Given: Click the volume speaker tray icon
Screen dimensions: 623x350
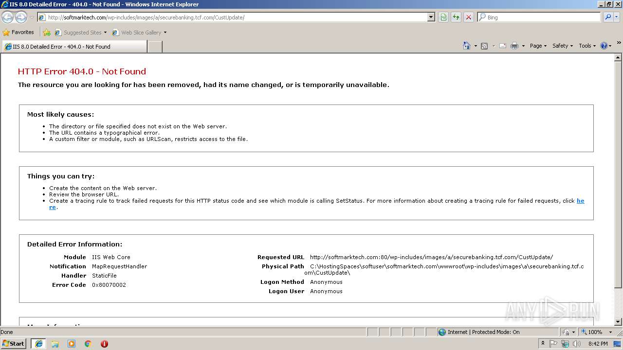Looking at the screenshot, I should (x=577, y=344).
